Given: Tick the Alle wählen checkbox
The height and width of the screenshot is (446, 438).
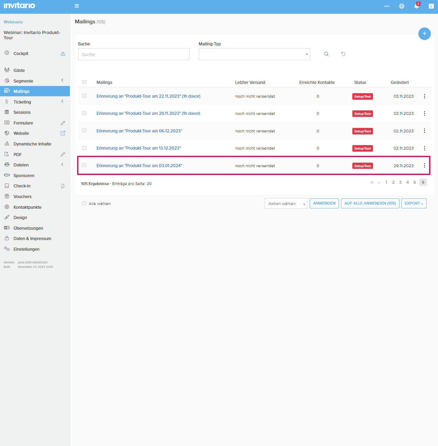Looking at the screenshot, I should pos(84,204).
